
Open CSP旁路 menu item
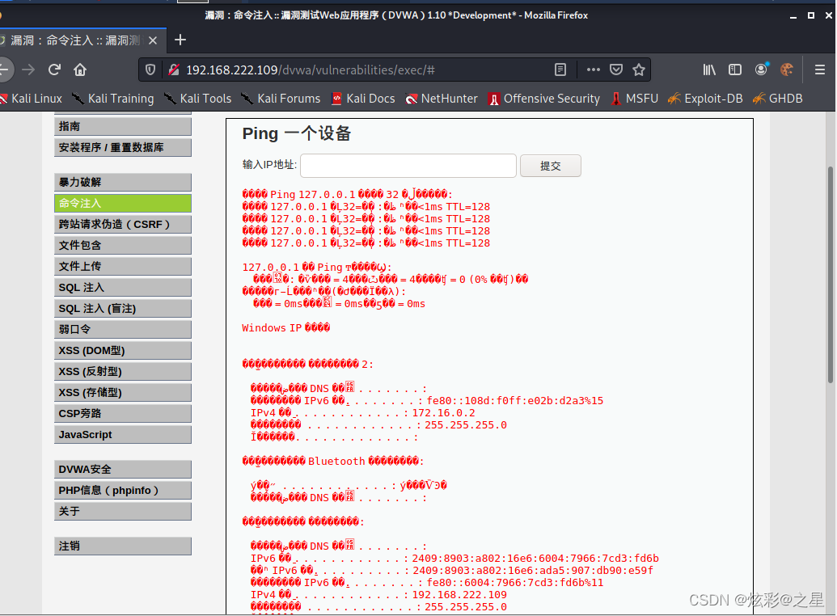tap(123, 414)
